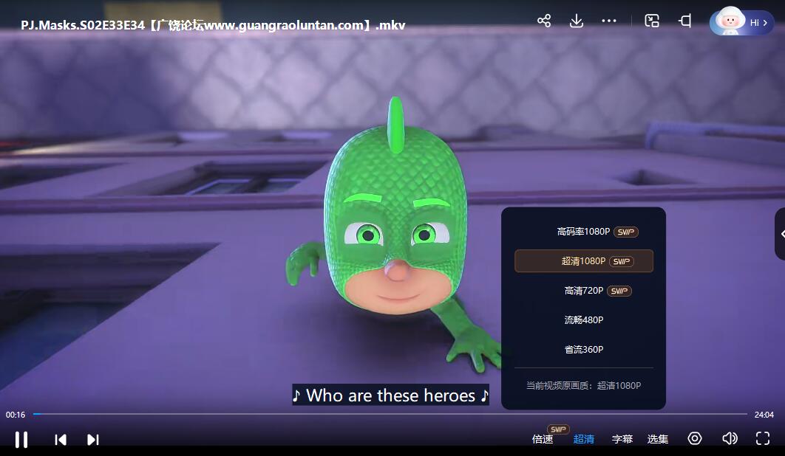
Task: Select 省流360P quality option
Action: click(584, 350)
